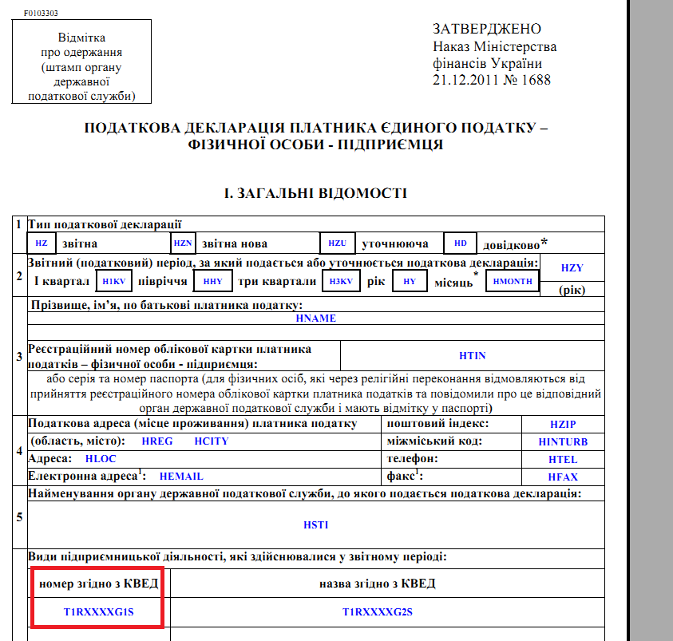This screenshot has height=641, width=673.
Task: Click the HEMAIL electronic address field
Action: (x=181, y=477)
